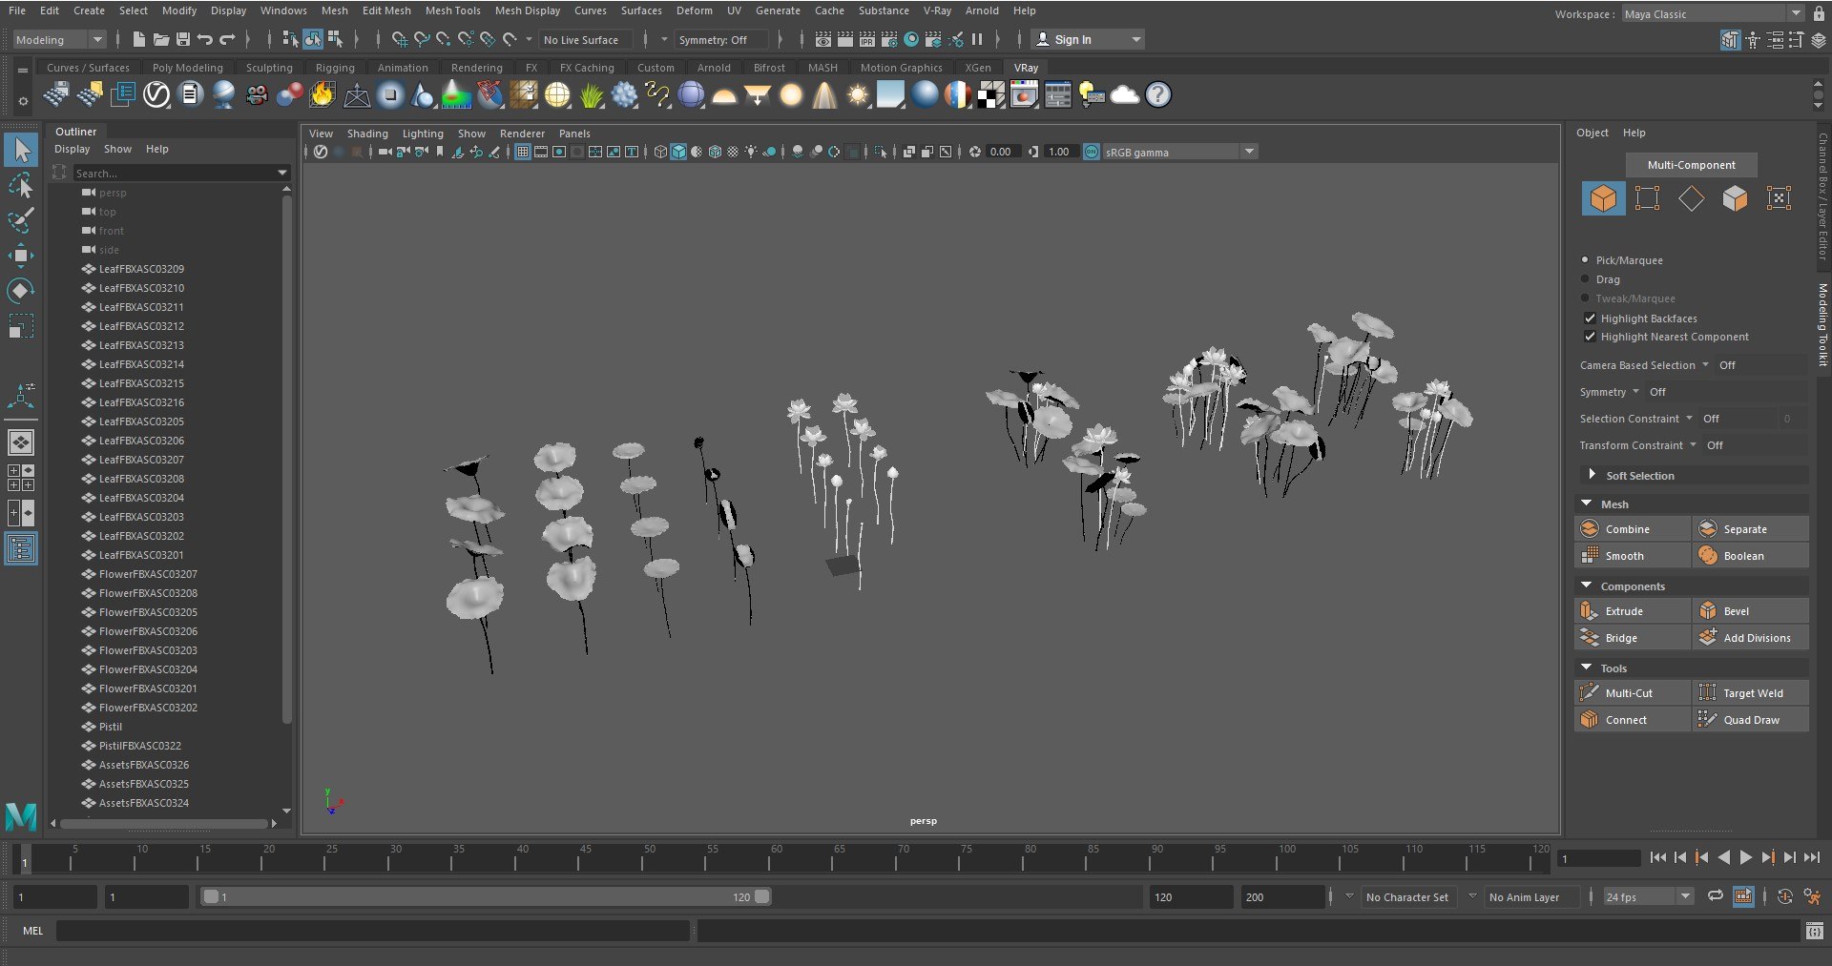This screenshot has height=966, width=1832.
Task: Click the Quad Draw tool
Action: click(1751, 720)
